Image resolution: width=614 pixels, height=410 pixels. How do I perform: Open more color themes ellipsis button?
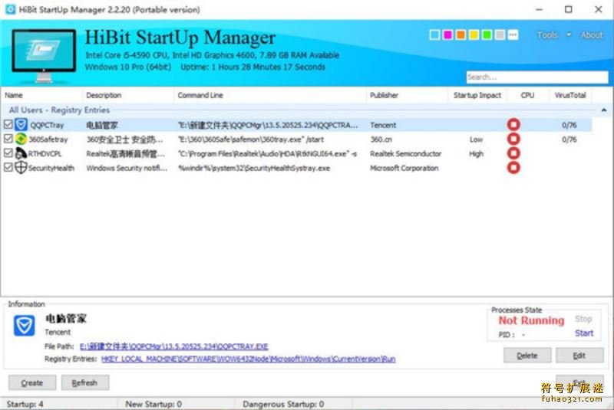tap(513, 35)
